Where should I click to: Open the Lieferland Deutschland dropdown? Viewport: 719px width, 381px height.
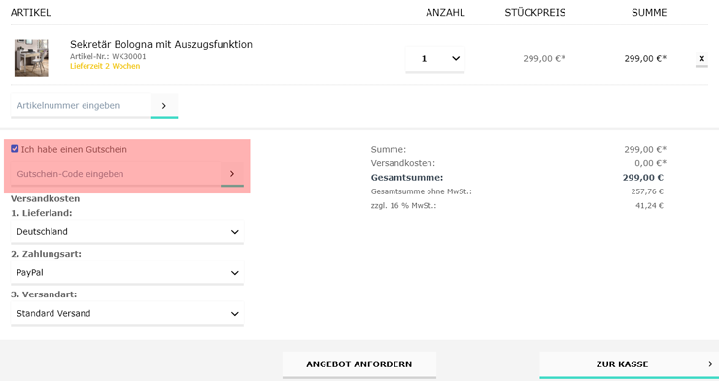127,232
